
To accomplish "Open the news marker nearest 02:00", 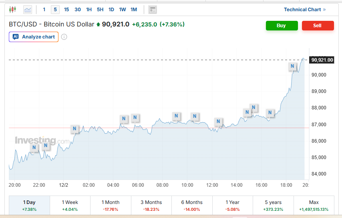I will click(74, 129).
